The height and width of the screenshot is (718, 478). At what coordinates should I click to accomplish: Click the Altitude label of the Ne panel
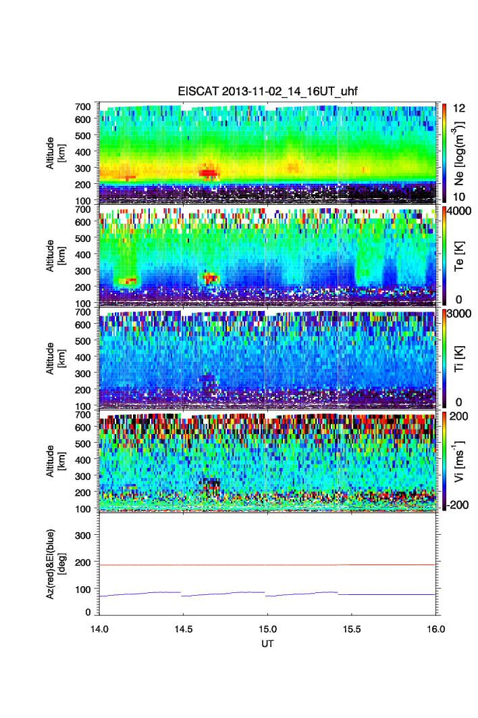[x=56, y=153]
